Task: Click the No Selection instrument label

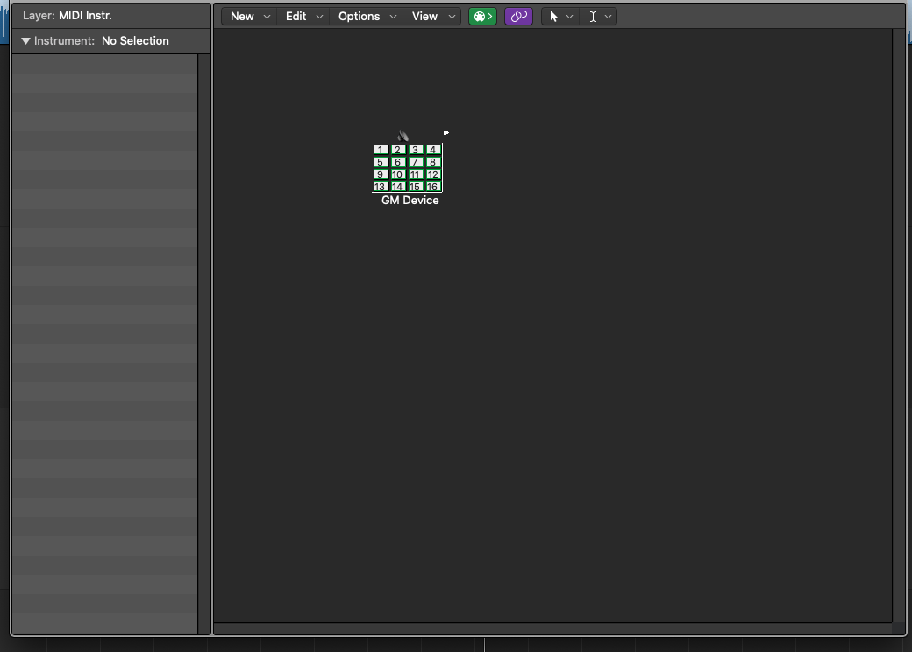Action: pos(135,40)
